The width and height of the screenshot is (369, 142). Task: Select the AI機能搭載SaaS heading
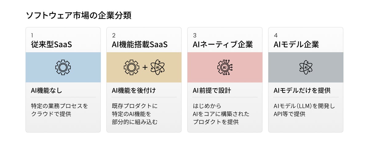[x=140, y=45]
